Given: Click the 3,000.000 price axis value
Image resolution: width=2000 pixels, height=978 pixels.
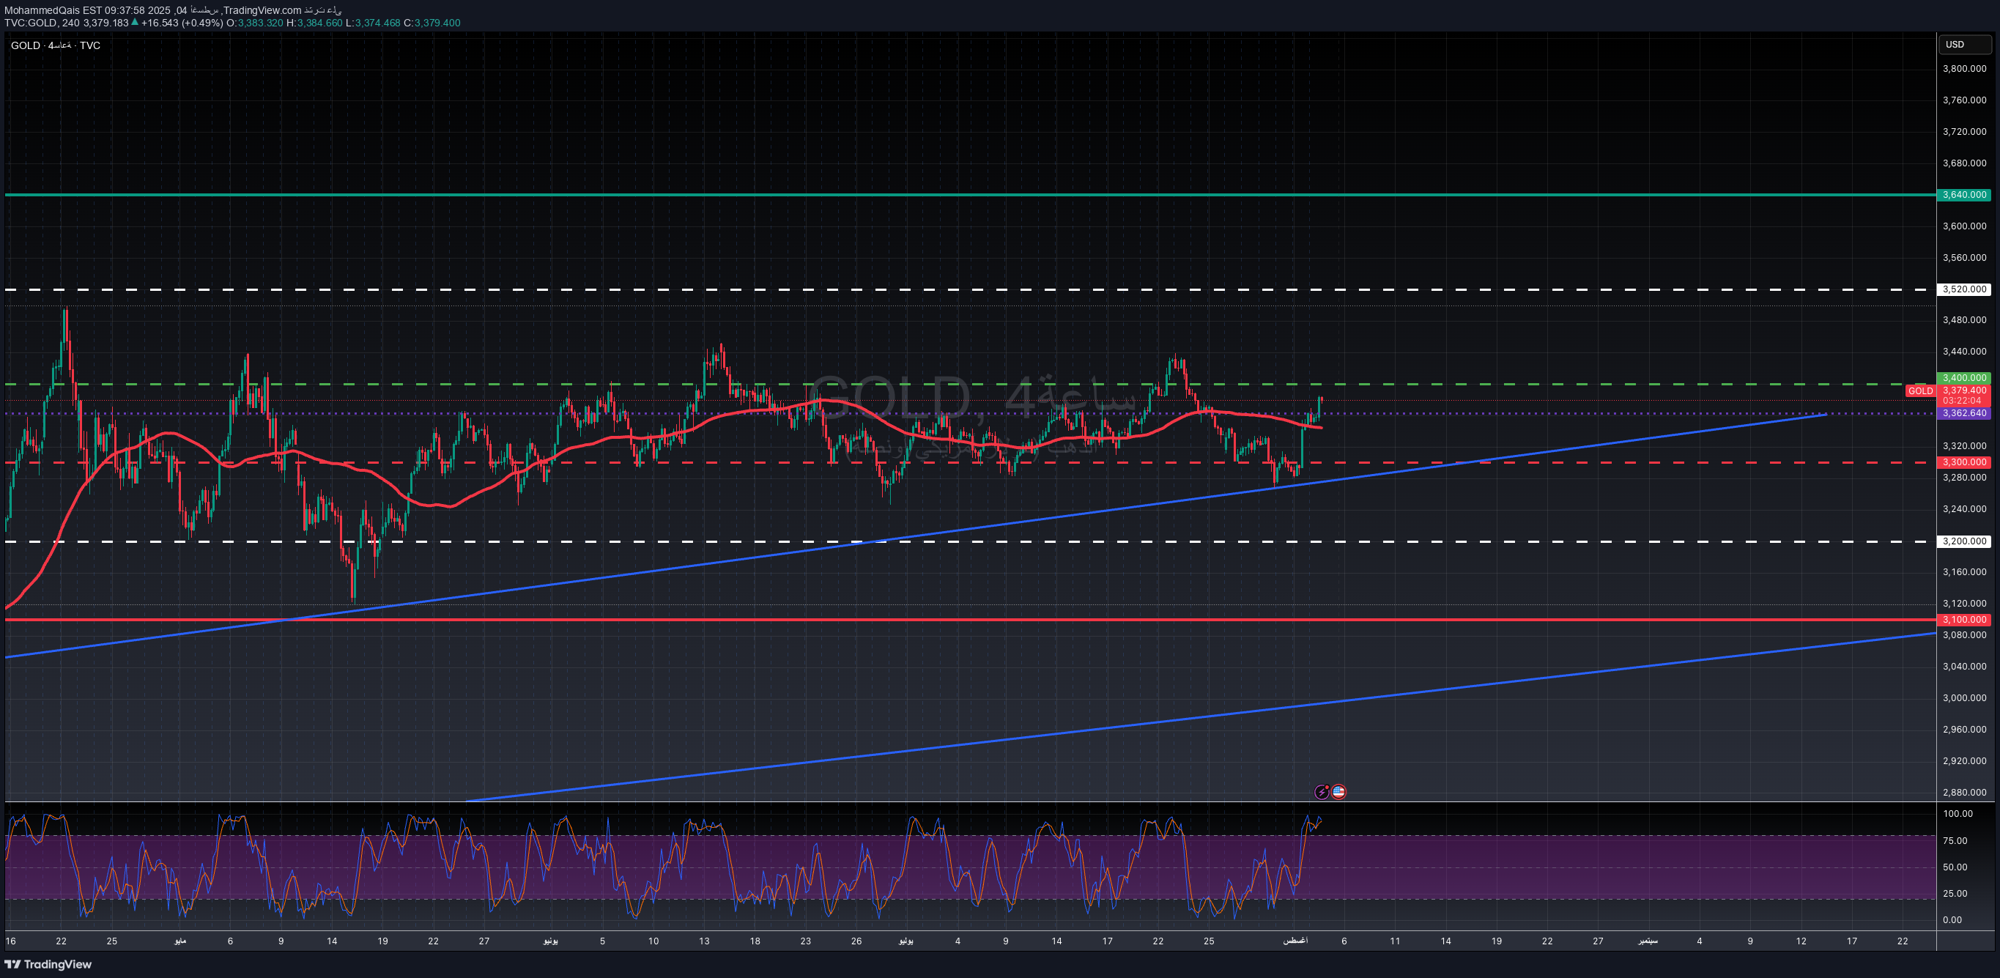Looking at the screenshot, I should (1964, 698).
